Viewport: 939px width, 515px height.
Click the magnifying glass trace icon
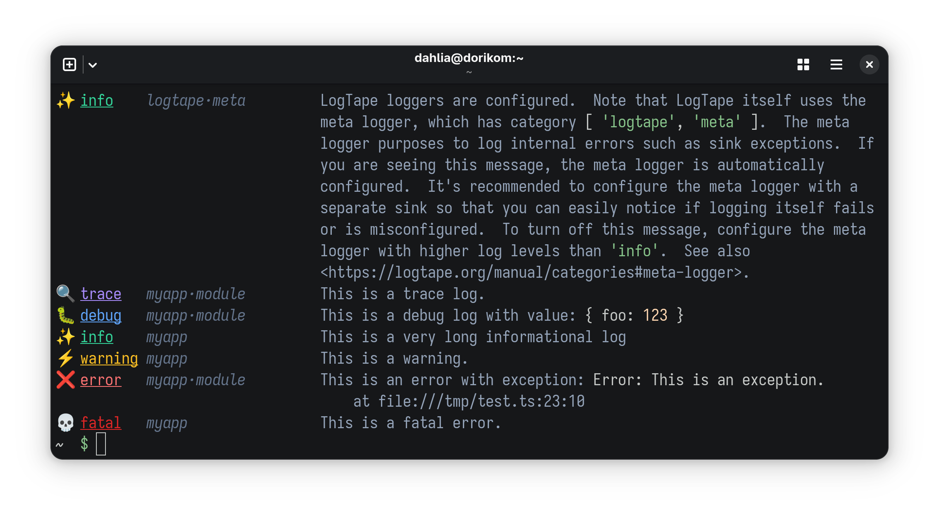(66, 294)
